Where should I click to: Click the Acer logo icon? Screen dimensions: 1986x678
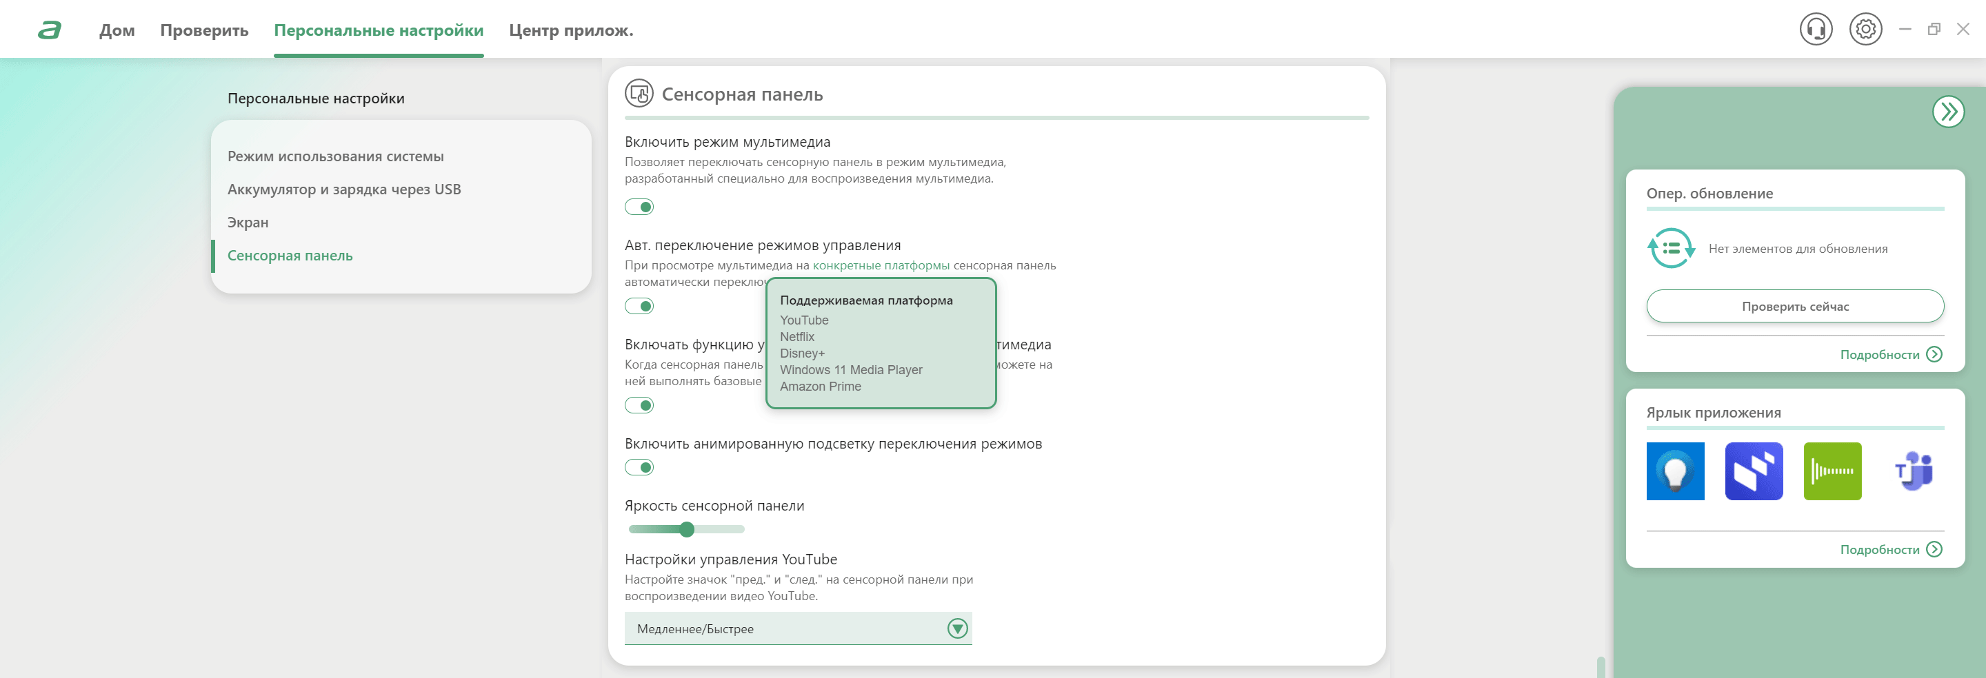click(50, 30)
